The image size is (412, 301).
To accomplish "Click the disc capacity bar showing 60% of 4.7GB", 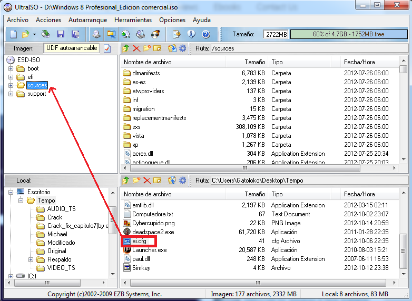I will (x=349, y=34).
